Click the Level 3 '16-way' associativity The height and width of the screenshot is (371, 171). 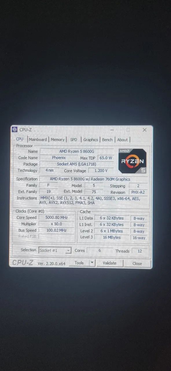pyautogui.click(x=139, y=238)
